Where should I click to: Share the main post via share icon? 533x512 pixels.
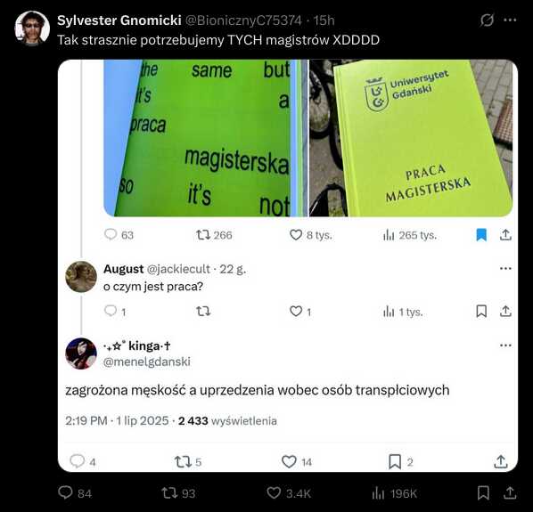click(x=510, y=492)
